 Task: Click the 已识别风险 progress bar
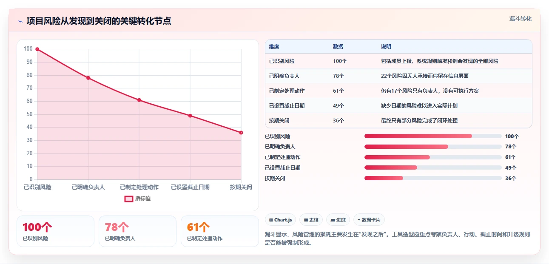[433, 136]
